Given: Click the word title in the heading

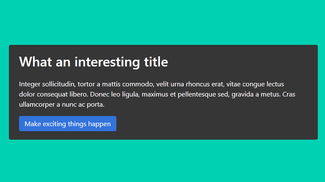Looking at the screenshot, I should coord(156,62).
